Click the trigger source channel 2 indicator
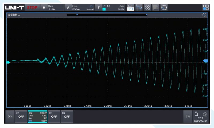 [104, 9]
